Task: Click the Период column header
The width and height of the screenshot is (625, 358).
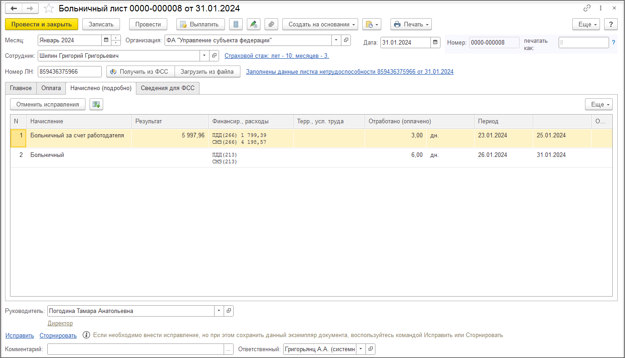Action: pos(504,121)
